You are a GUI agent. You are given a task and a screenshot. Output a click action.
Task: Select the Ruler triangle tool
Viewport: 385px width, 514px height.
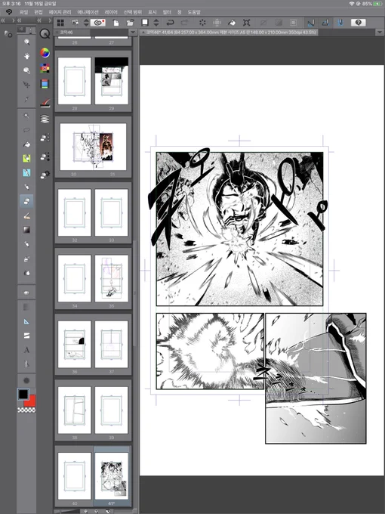click(26, 321)
